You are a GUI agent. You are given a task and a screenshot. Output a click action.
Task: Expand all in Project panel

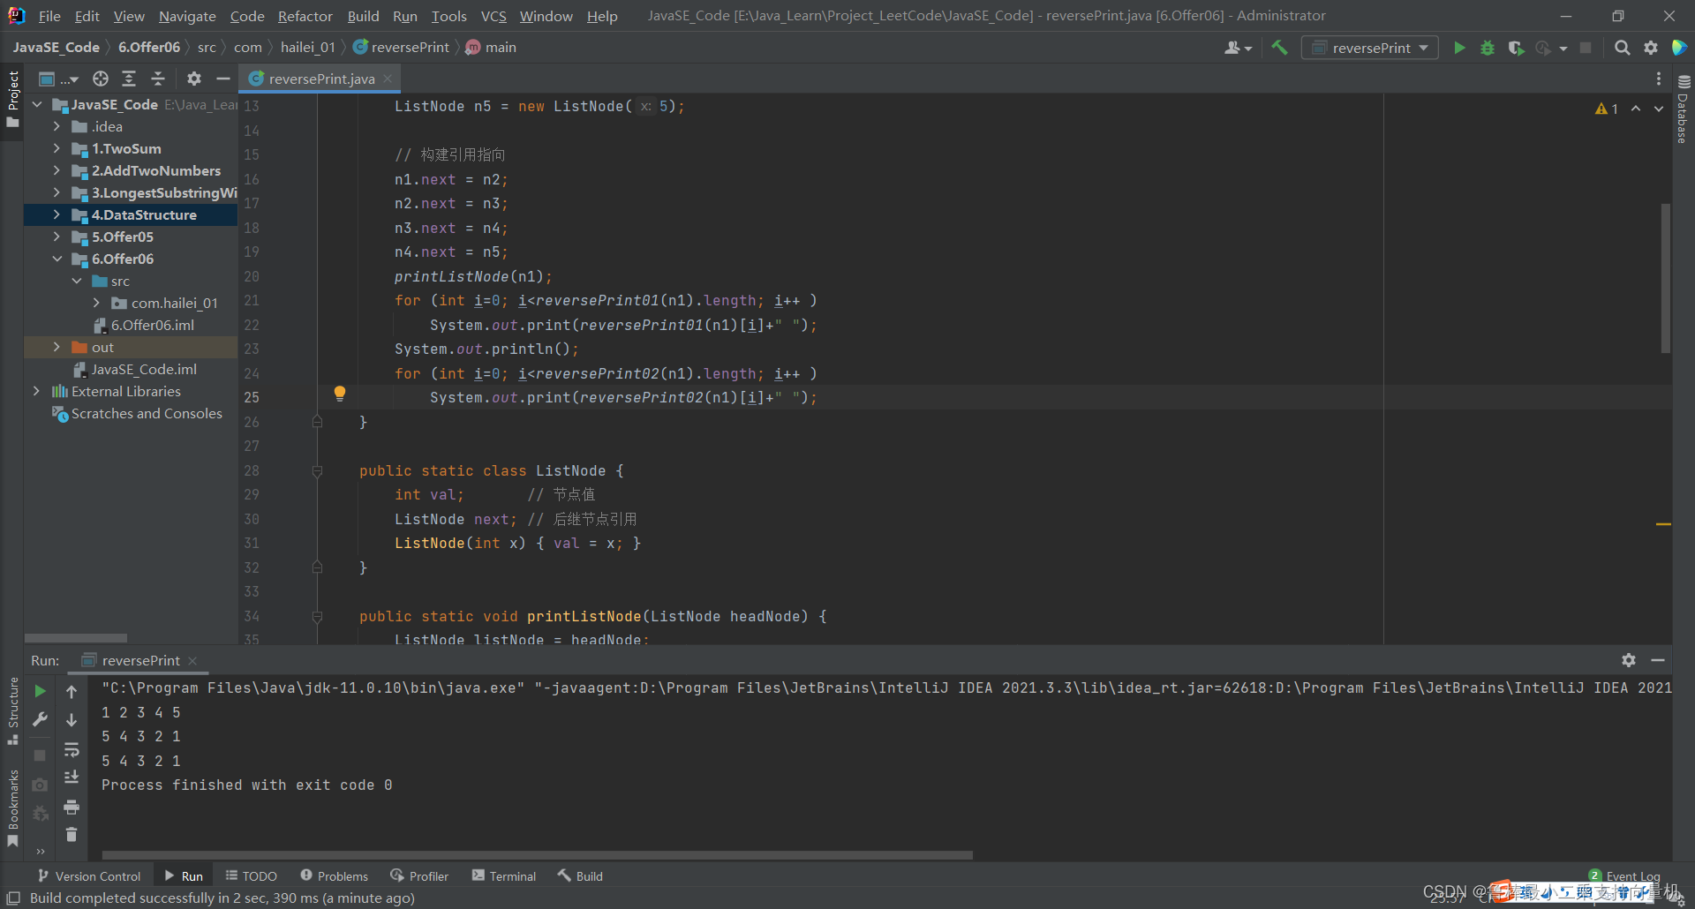tap(129, 79)
